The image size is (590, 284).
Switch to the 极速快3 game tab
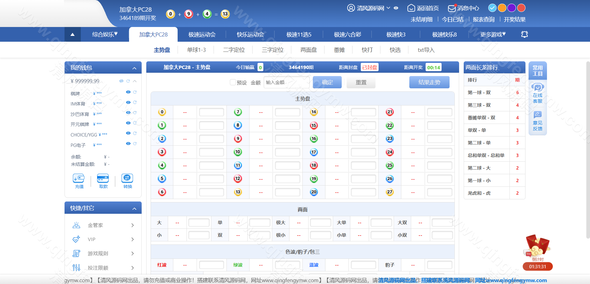396,34
